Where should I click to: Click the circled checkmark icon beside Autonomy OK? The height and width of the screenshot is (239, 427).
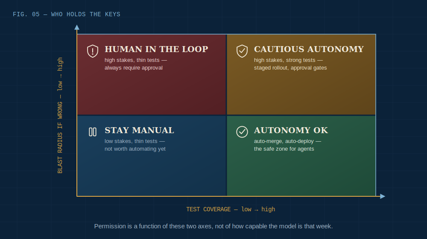click(x=242, y=132)
